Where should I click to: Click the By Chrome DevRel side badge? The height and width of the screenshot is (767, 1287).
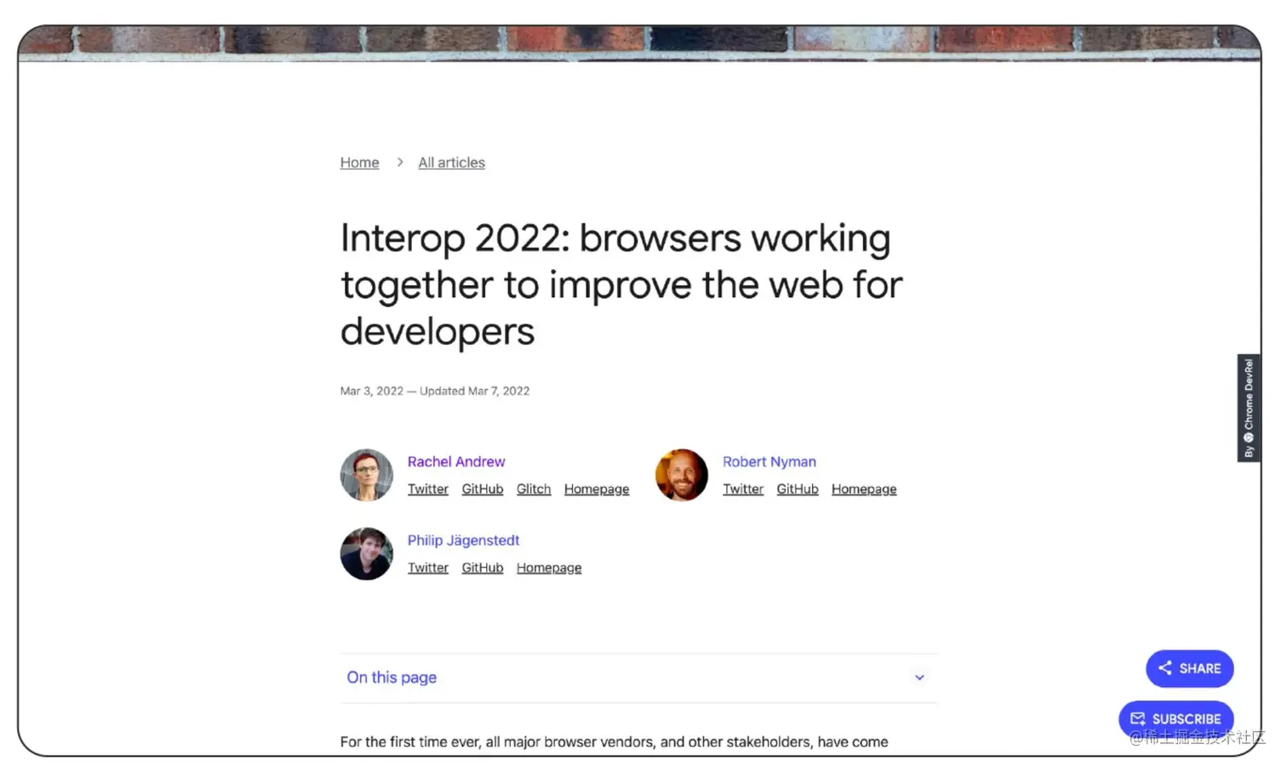tap(1249, 408)
